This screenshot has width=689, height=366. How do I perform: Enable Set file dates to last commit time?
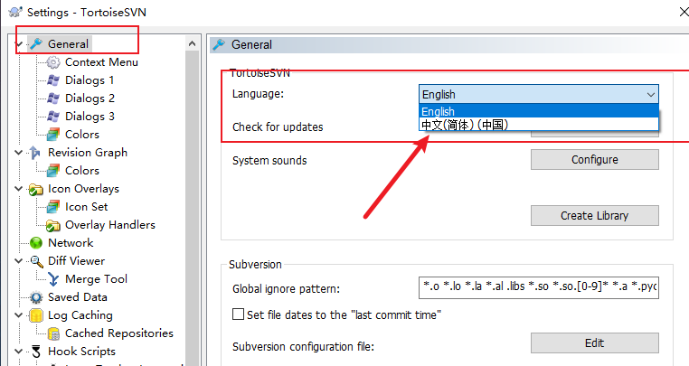point(238,314)
